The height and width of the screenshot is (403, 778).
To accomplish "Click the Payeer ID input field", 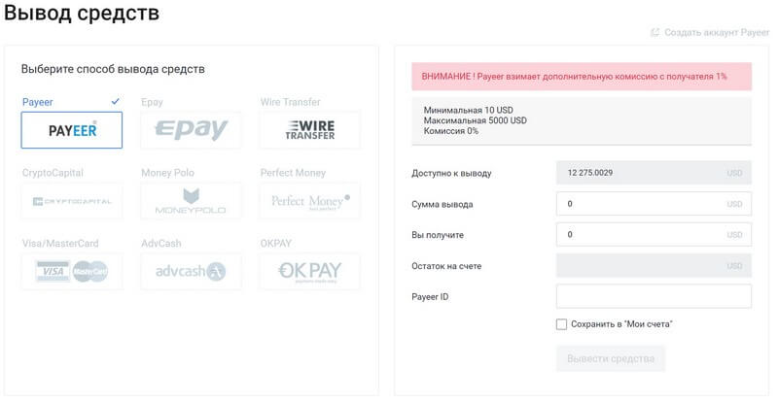I will click(654, 296).
